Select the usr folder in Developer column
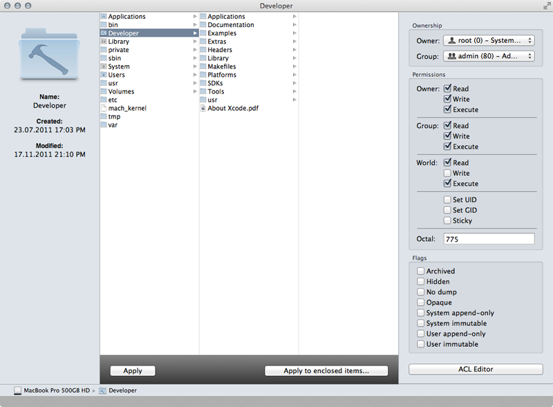The height and width of the screenshot is (407, 553). click(249, 100)
